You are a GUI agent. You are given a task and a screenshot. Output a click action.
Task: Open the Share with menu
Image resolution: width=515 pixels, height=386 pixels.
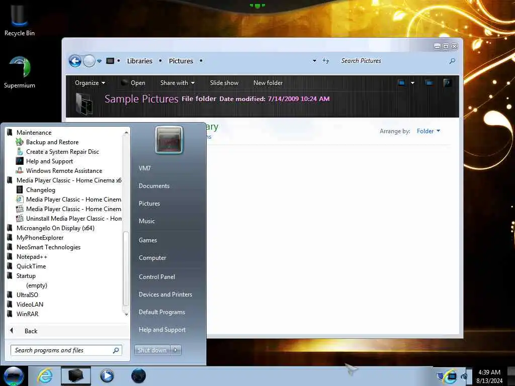point(178,83)
